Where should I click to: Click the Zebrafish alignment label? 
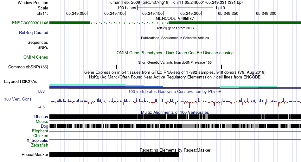[x=40, y=145]
